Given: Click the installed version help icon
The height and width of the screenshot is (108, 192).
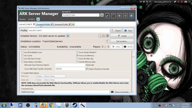Looking at the screenshot, I should [68, 36].
